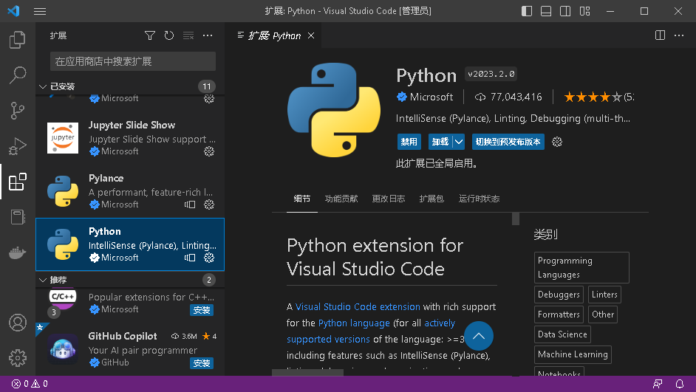
Task: Click 切换到预发布版本 button
Action: (x=508, y=142)
